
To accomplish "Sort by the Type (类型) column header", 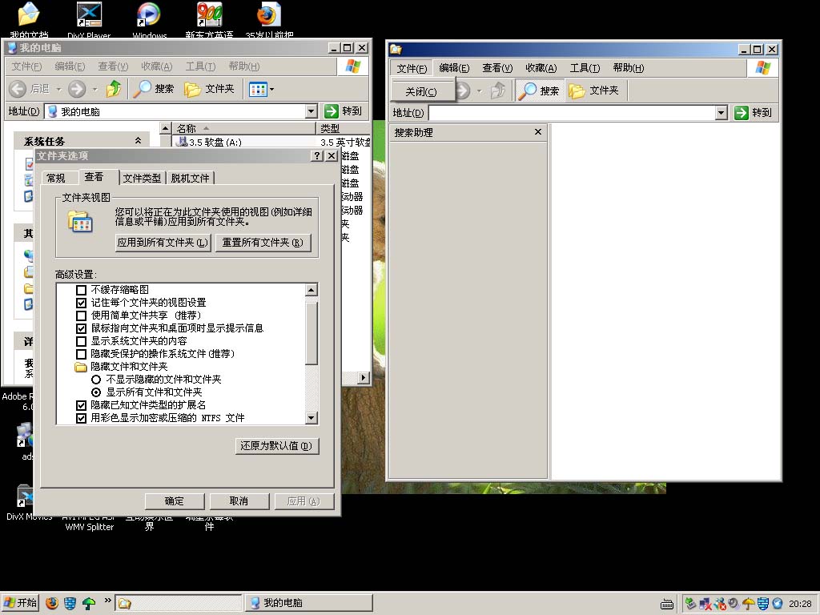I will pos(344,129).
